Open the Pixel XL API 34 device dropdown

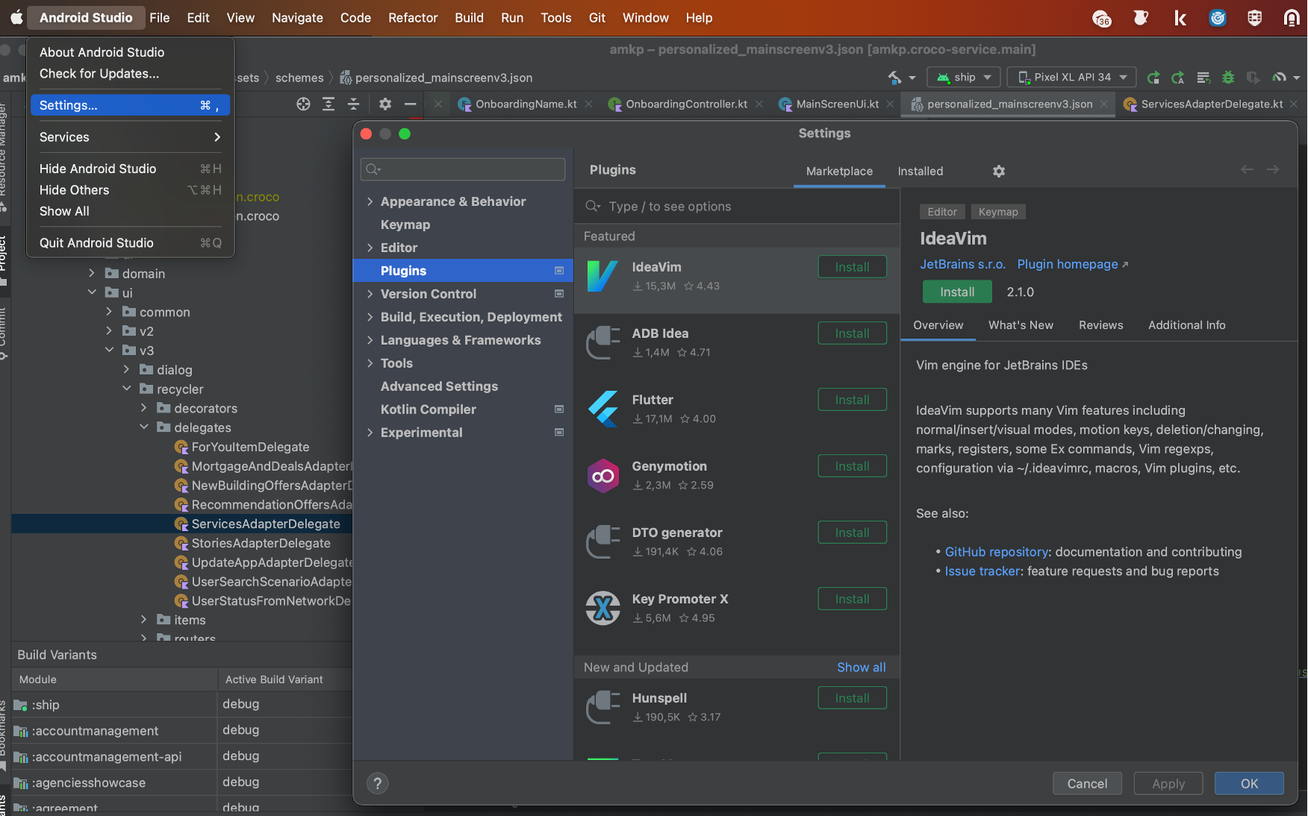1072,77
